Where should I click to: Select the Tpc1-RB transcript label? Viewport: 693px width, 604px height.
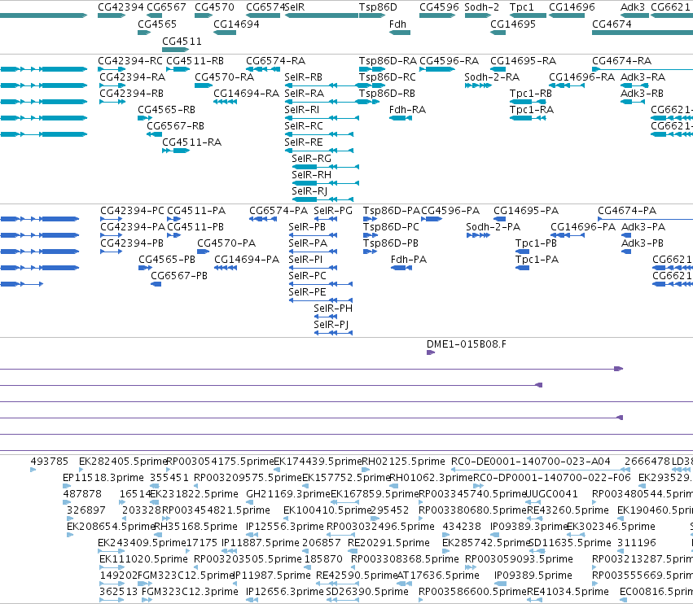pyautogui.click(x=531, y=94)
